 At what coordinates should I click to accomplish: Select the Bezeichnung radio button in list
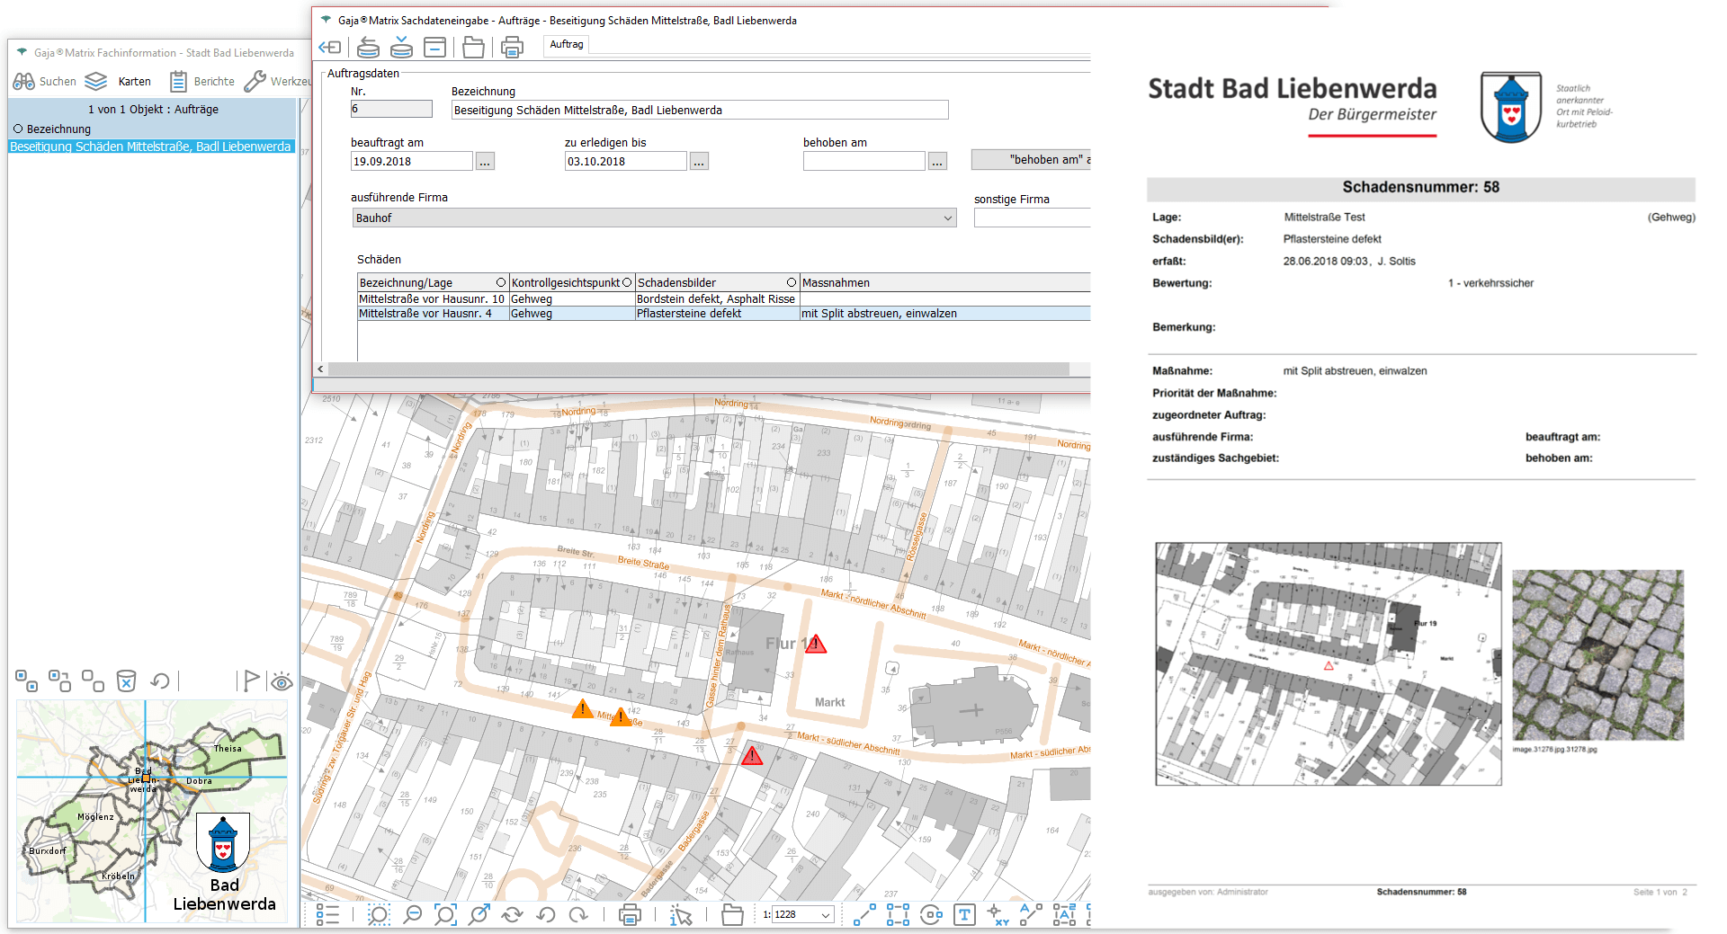point(18,129)
